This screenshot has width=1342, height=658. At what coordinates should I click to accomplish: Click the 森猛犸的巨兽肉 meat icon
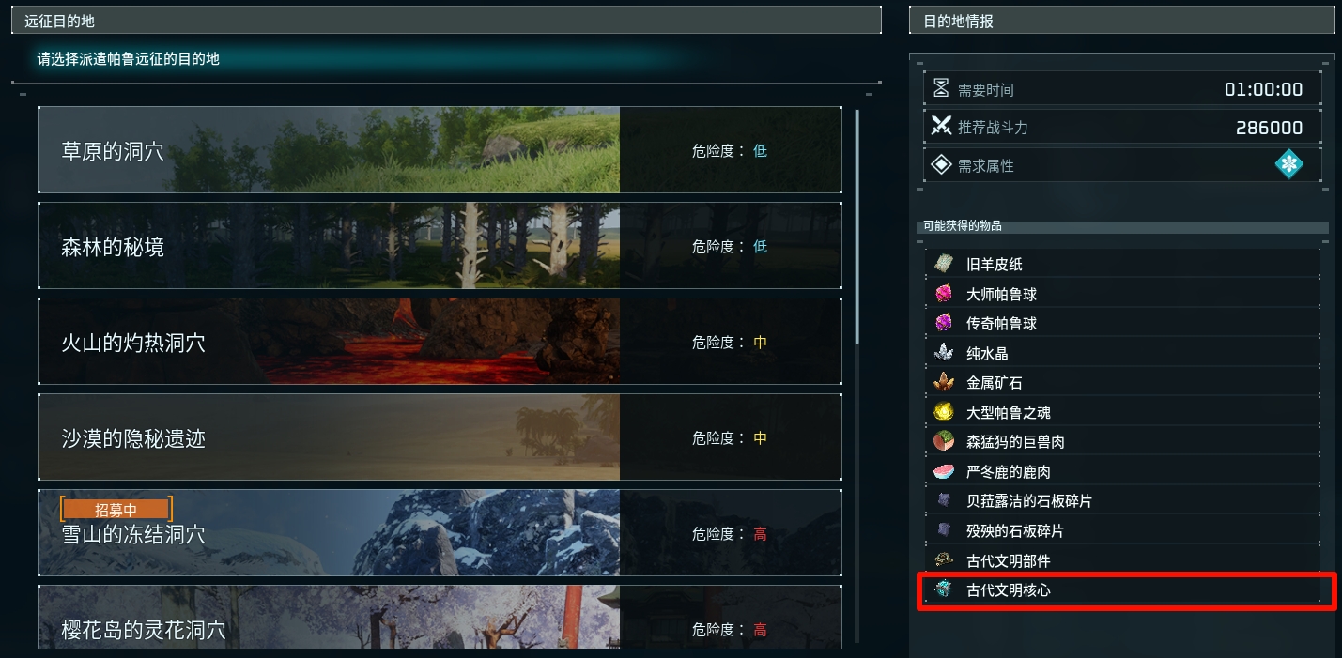(944, 441)
